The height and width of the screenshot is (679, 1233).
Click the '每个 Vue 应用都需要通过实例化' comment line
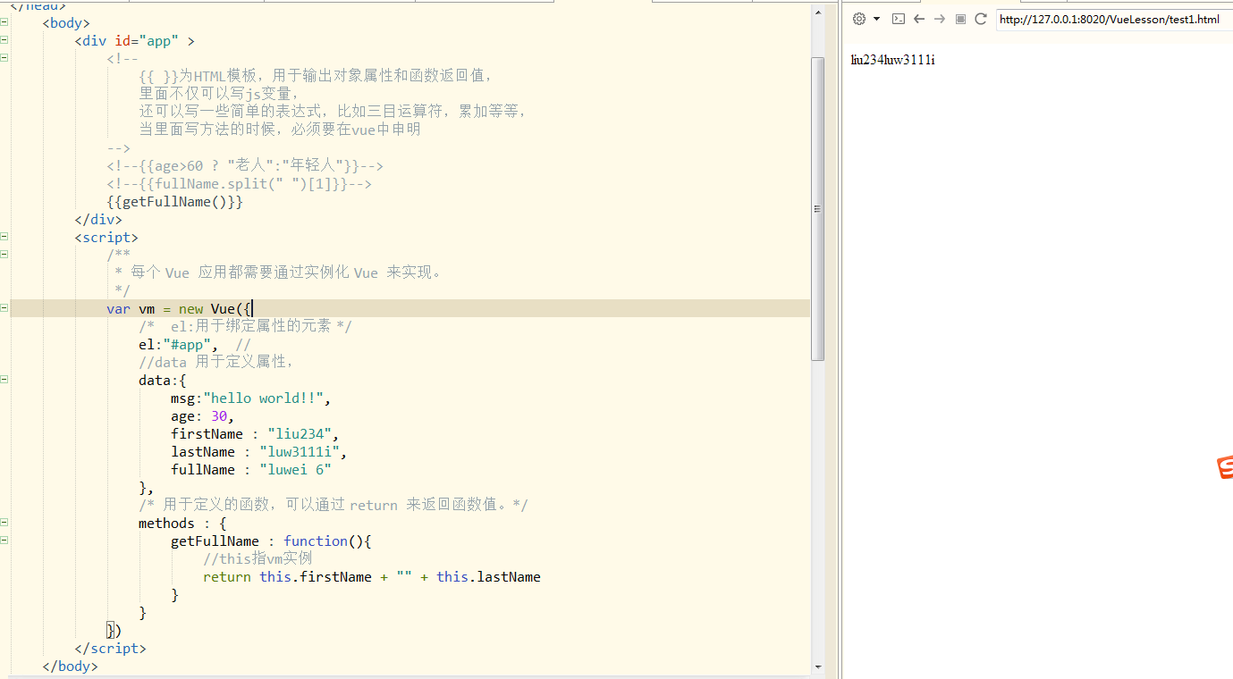coord(278,273)
